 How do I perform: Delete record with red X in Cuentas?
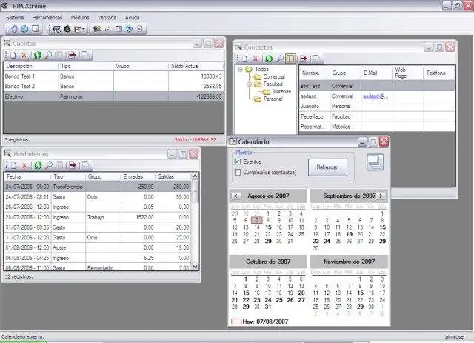24,55
